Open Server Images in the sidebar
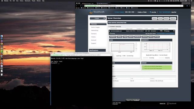Viewport: 194px width, 109px height. click(x=95, y=27)
